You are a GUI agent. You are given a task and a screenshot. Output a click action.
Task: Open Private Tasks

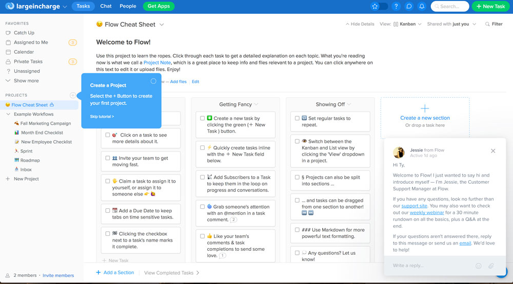point(28,61)
